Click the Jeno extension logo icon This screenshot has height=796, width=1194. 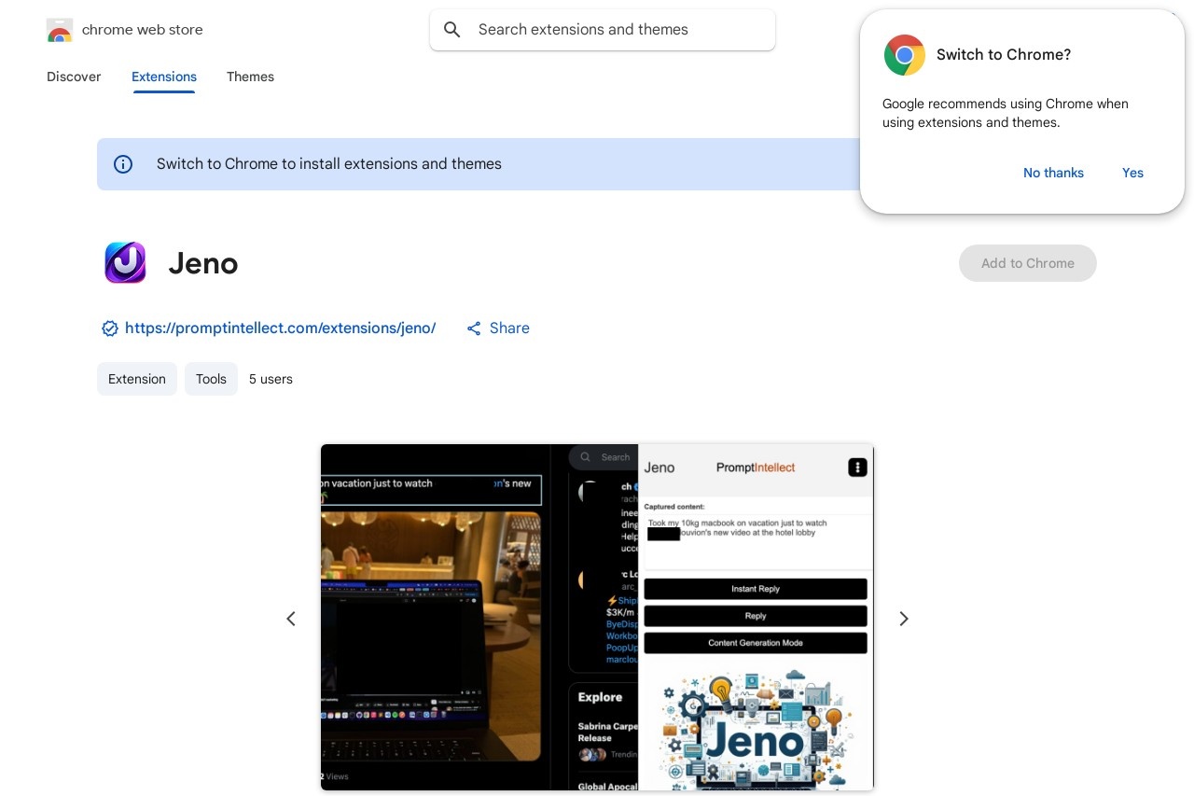(125, 263)
